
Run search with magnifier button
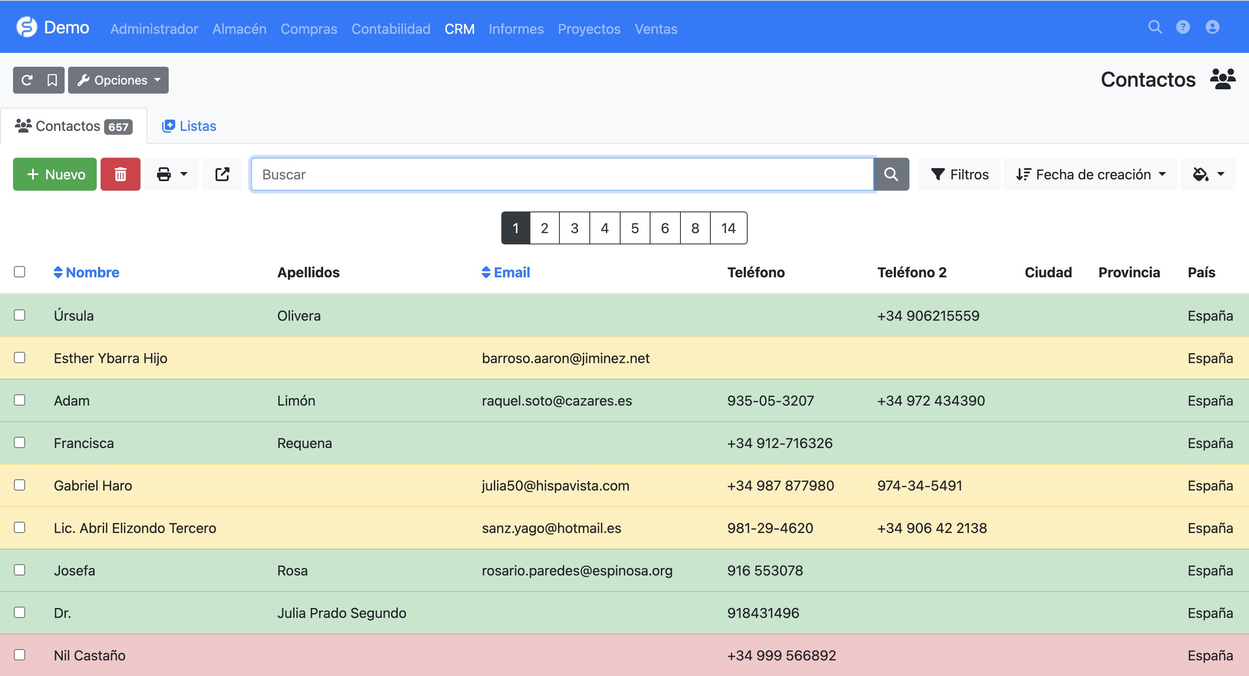[891, 174]
